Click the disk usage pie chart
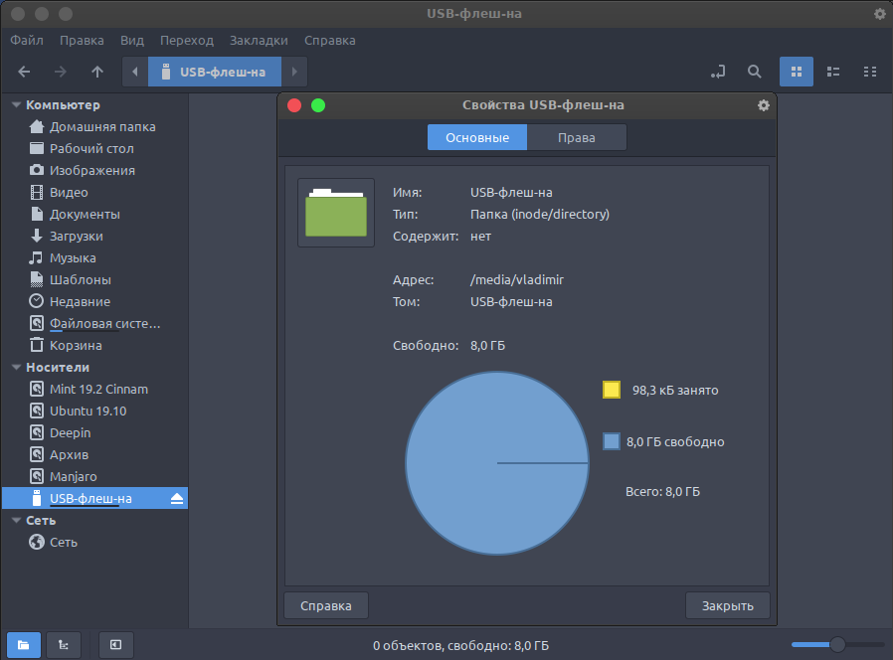This screenshot has height=660, width=893. [497, 463]
